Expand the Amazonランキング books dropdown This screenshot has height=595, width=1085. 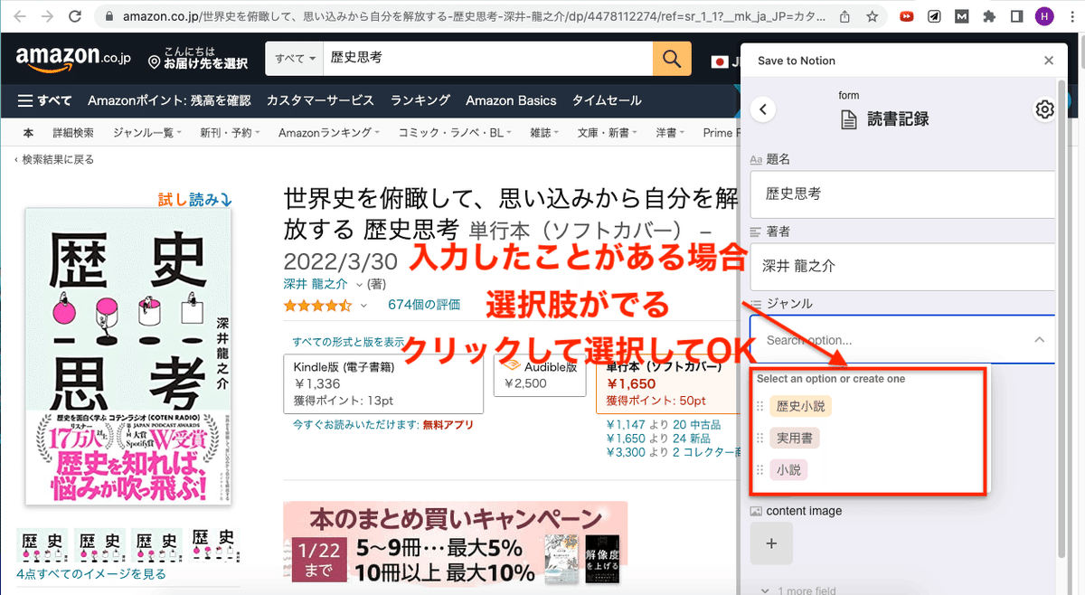pyautogui.click(x=329, y=133)
